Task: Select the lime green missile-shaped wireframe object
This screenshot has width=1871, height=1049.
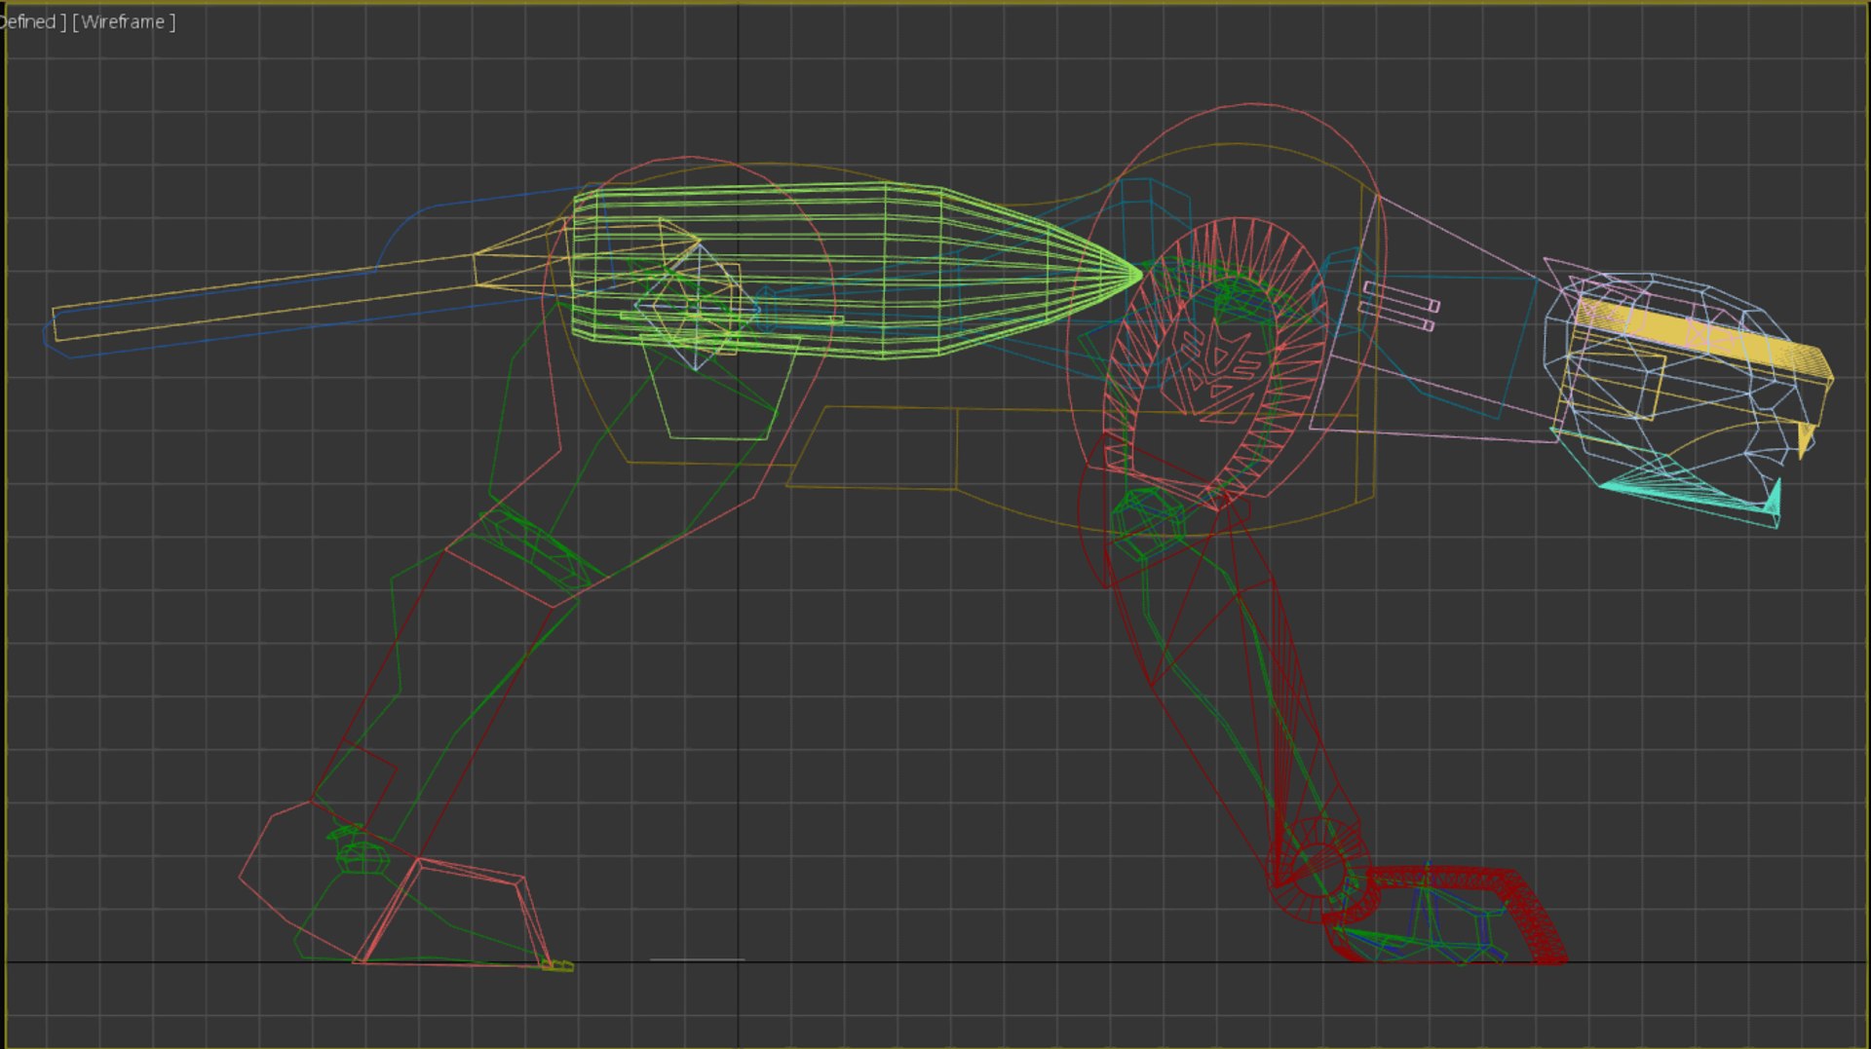Action: click(858, 271)
